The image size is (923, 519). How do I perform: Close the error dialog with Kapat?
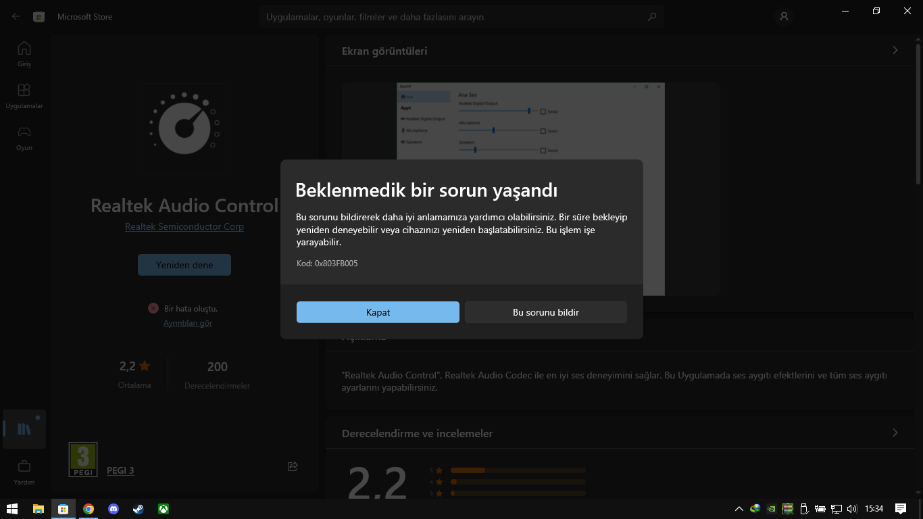(378, 312)
